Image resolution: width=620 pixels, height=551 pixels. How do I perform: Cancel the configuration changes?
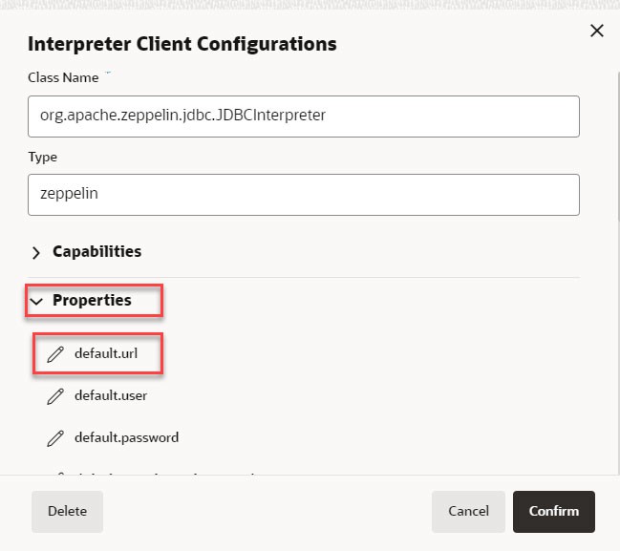pyautogui.click(x=468, y=512)
